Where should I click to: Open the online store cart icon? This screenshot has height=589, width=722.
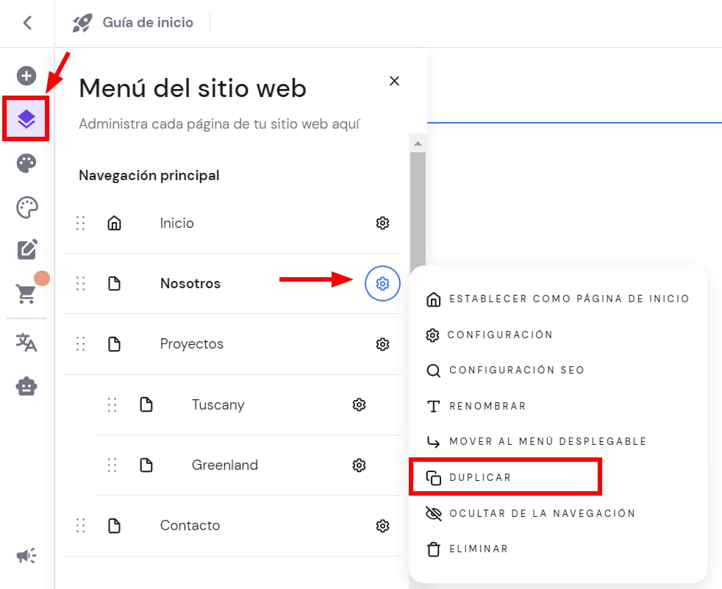pyautogui.click(x=26, y=293)
